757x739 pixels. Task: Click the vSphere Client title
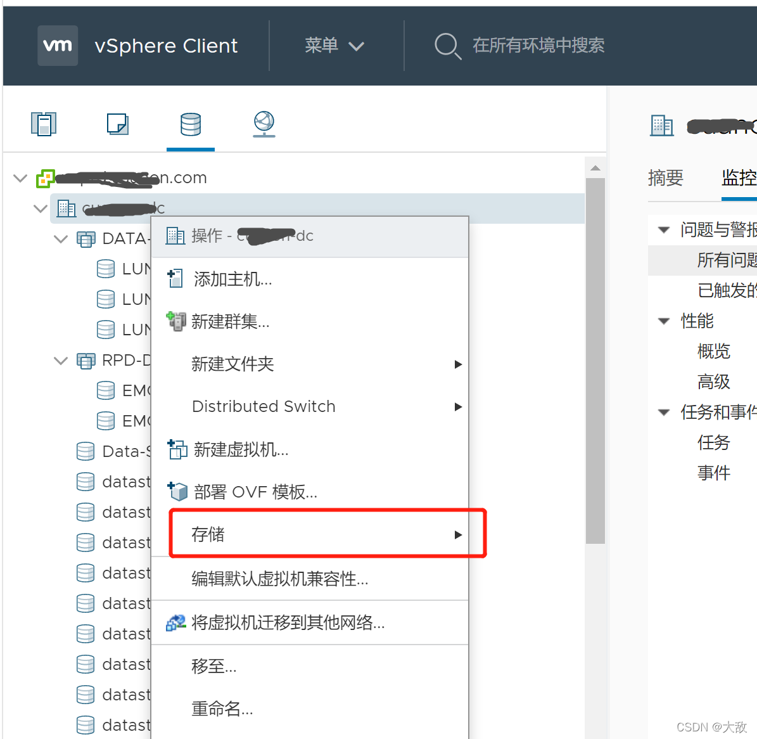[166, 46]
